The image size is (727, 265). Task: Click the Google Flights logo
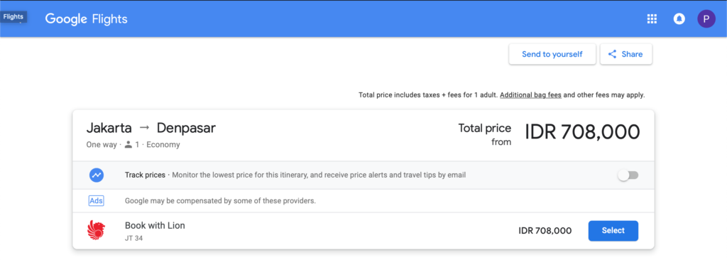86,19
